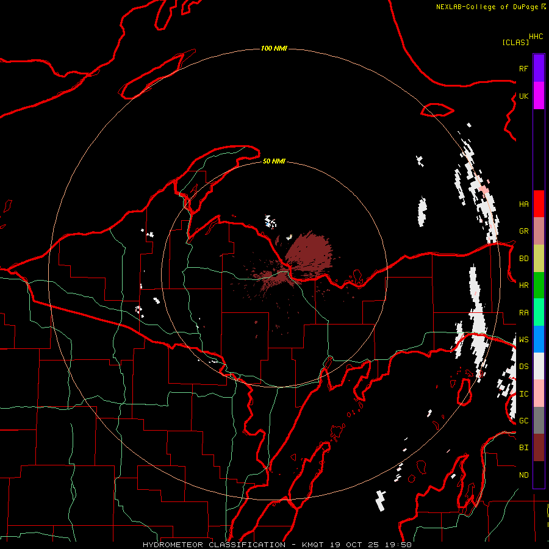The width and height of the screenshot is (549, 549).
Task: Click the [CLAS] units label
Action: [515, 42]
